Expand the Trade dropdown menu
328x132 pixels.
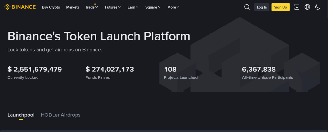[92, 7]
